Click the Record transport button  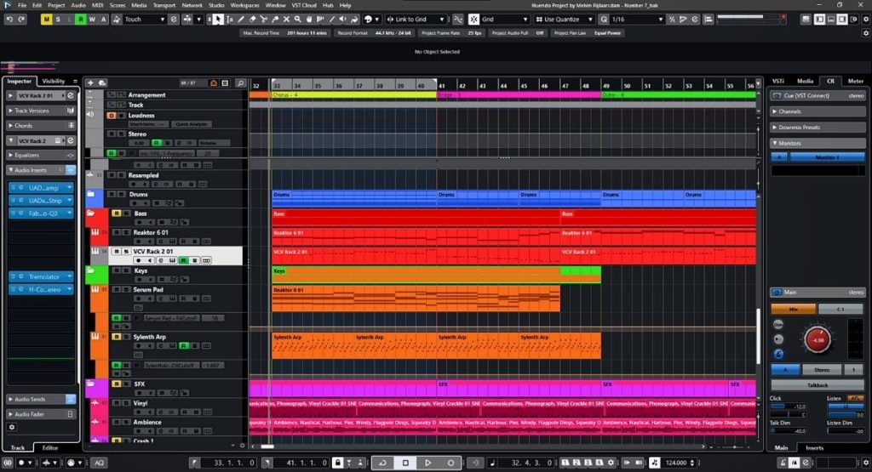point(450,463)
